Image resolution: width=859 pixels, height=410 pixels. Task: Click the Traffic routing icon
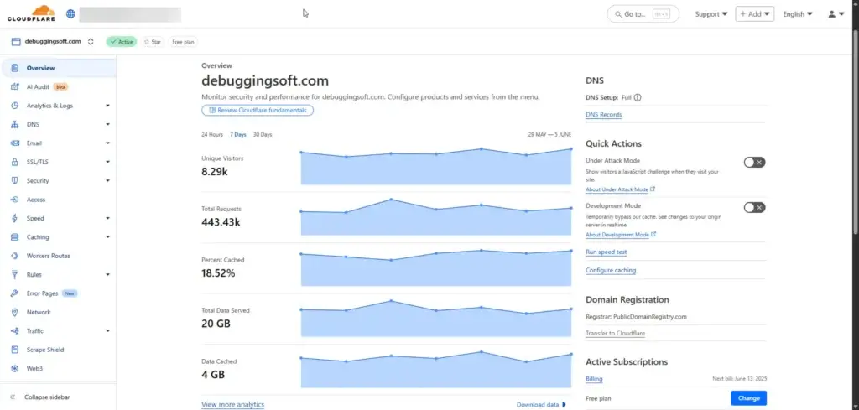point(15,331)
